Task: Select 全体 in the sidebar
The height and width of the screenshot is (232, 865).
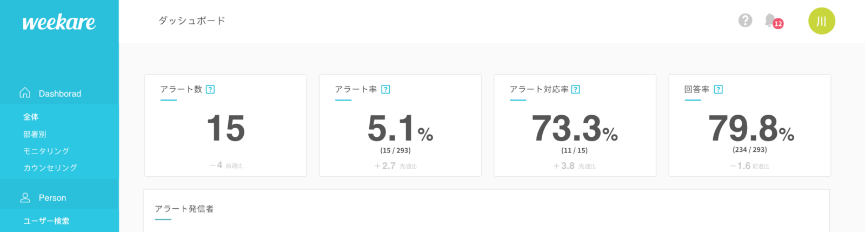Action: click(31, 117)
